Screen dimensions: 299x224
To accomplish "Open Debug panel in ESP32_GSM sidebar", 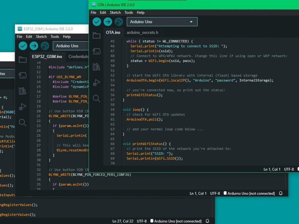I will coord(22,107).
